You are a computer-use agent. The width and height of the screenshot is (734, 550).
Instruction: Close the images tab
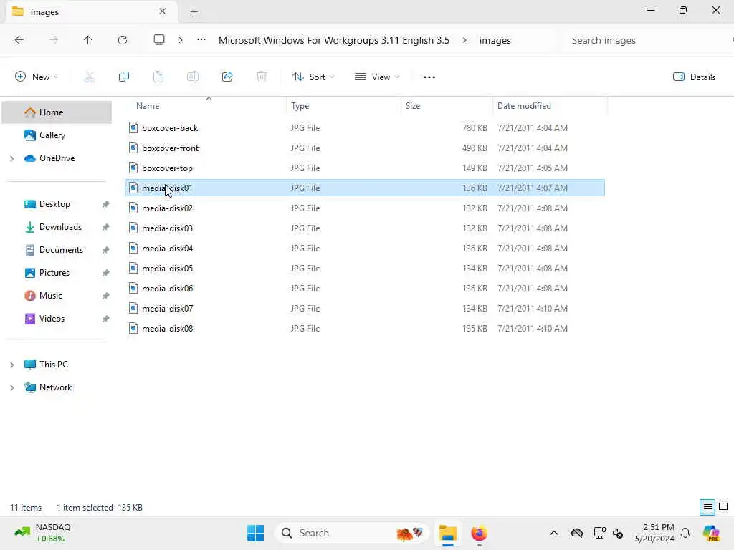pos(162,11)
